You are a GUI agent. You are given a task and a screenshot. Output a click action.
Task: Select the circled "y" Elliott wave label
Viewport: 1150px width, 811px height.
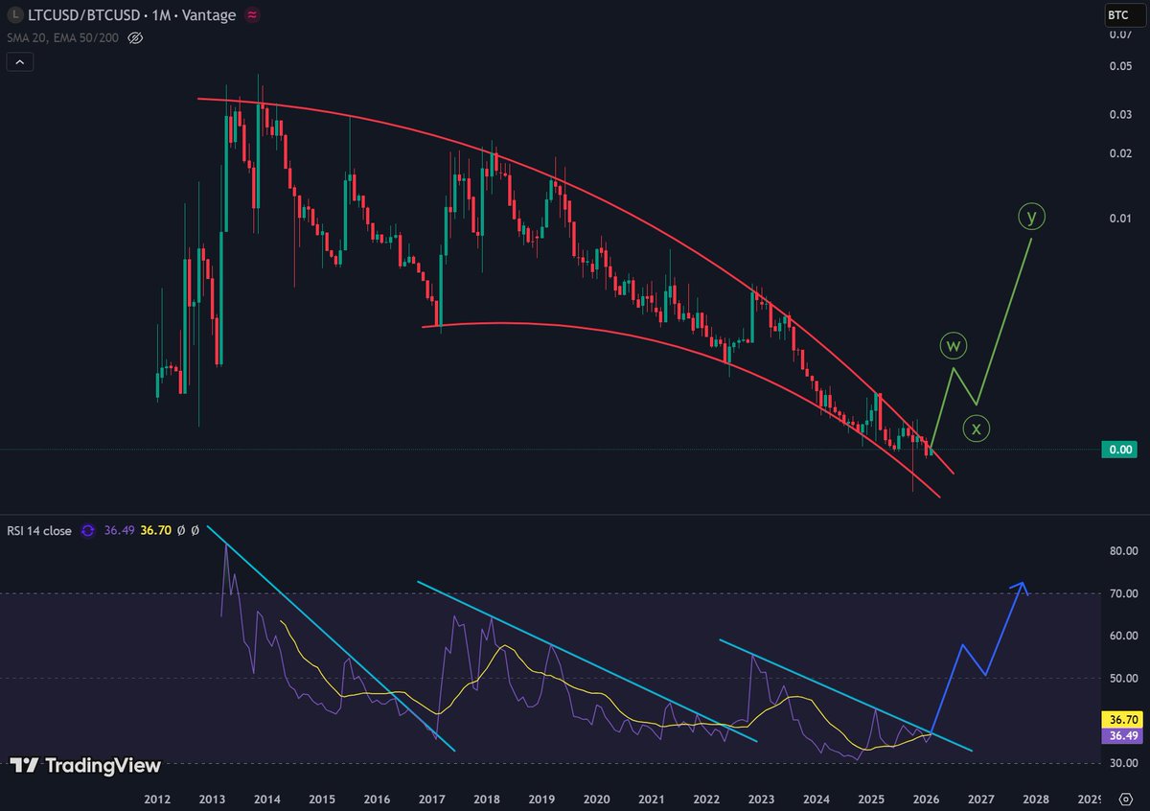coord(1031,217)
